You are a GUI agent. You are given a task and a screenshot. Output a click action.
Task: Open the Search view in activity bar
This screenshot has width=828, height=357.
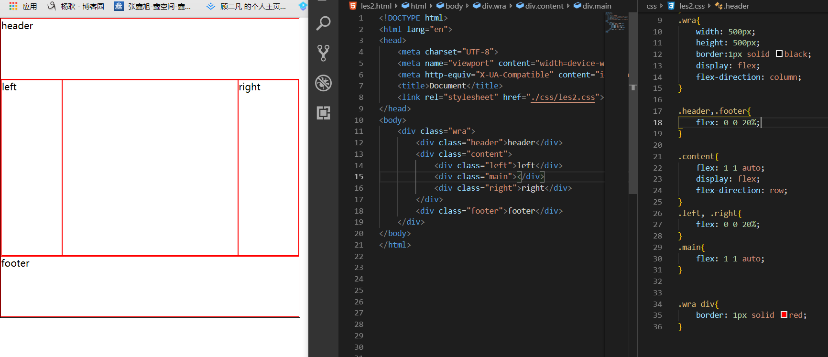[324, 23]
